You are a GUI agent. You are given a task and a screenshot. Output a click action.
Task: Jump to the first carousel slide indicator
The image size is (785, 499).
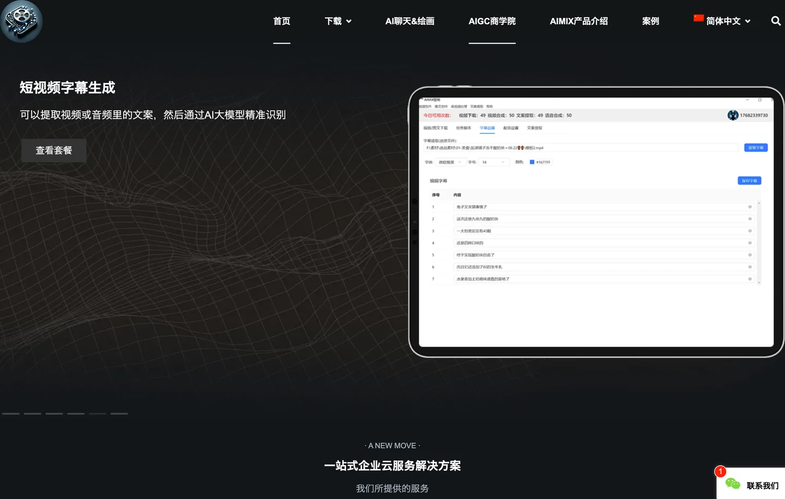coord(11,414)
